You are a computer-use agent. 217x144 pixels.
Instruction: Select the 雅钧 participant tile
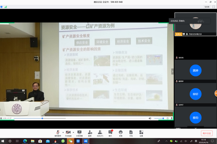pyautogui.click(x=195, y=117)
